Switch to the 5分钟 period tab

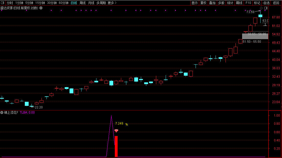click(x=29, y=3)
